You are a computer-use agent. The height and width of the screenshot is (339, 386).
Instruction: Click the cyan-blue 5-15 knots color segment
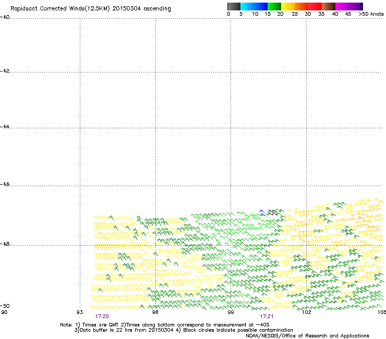[254, 6]
